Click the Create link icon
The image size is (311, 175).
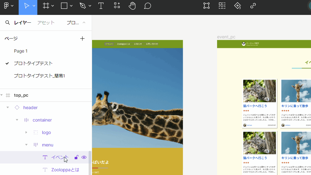coord(253,6)
